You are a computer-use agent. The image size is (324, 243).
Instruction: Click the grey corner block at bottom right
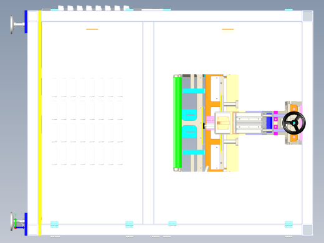pos(307,230)
